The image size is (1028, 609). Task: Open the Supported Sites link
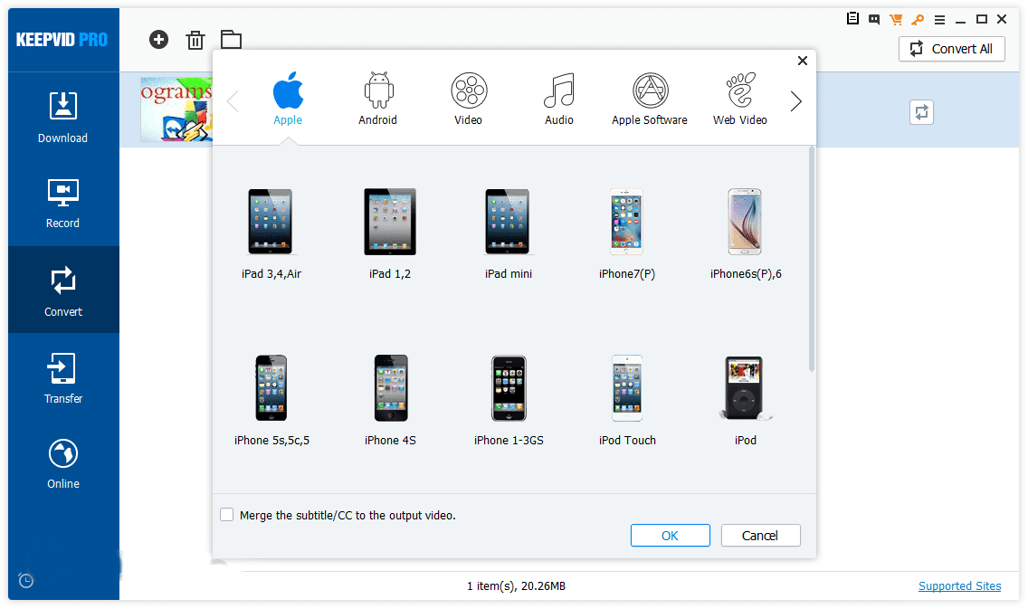point(959,585)
